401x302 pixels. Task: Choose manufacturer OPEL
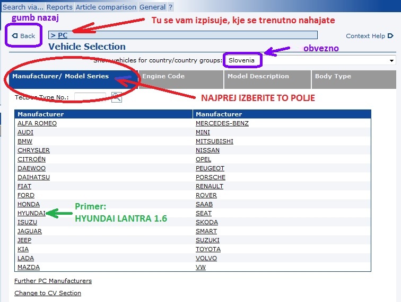click(203, 159)
